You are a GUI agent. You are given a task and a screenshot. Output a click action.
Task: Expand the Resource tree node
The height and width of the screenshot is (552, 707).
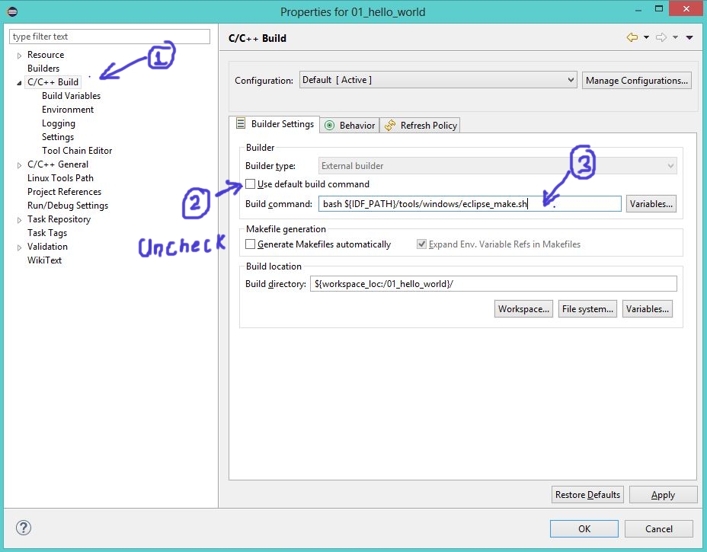(19, 55)
